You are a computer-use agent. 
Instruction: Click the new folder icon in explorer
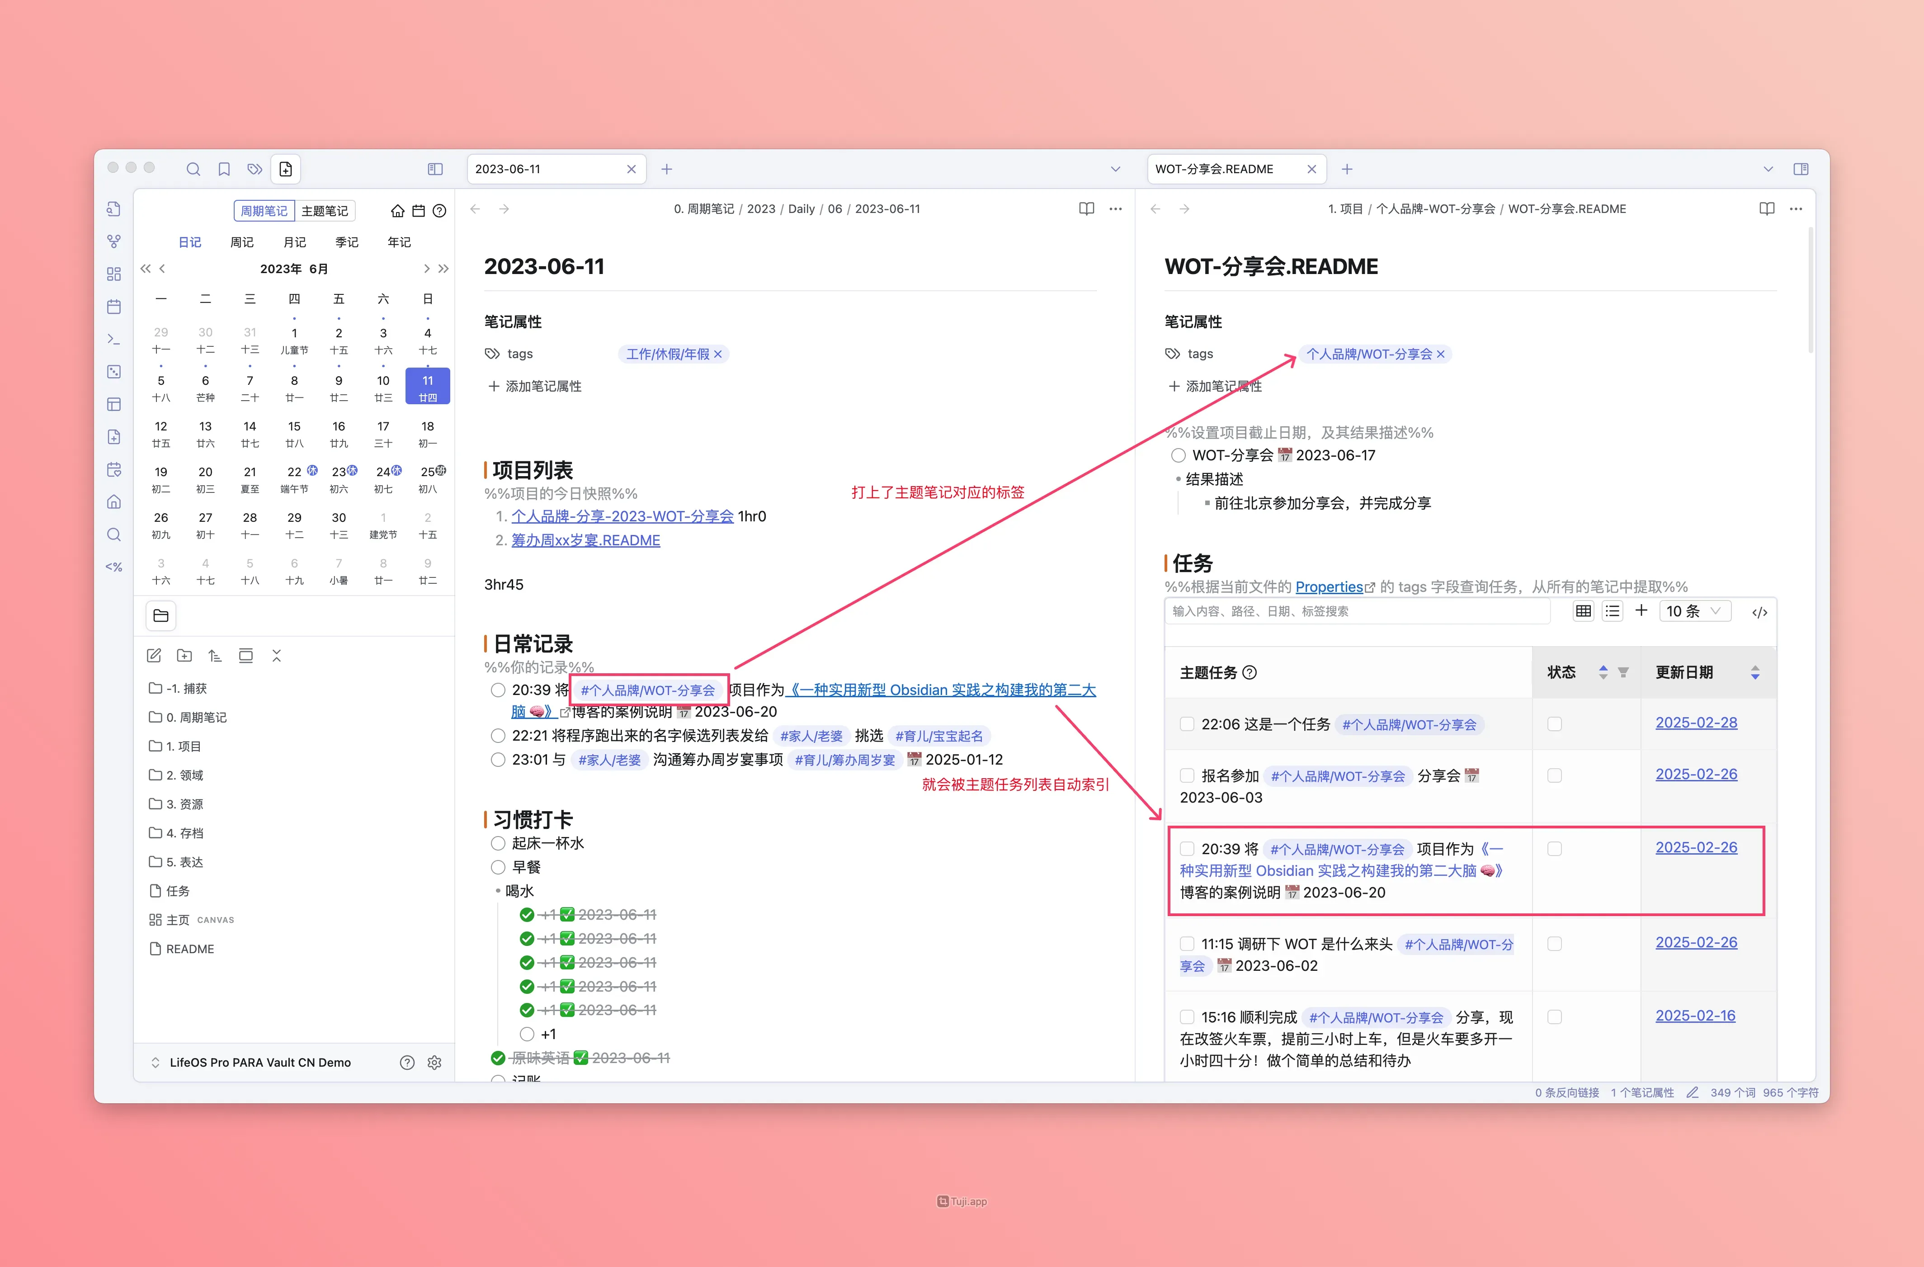[184, 655]
